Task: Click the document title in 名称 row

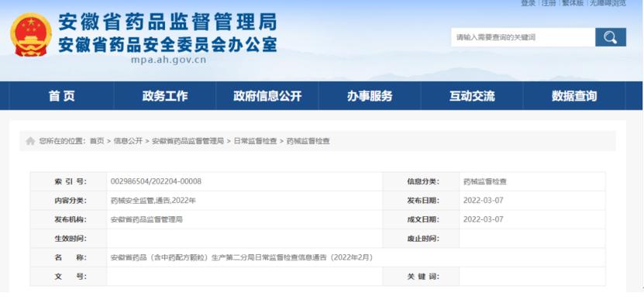Action: [242, 257]
